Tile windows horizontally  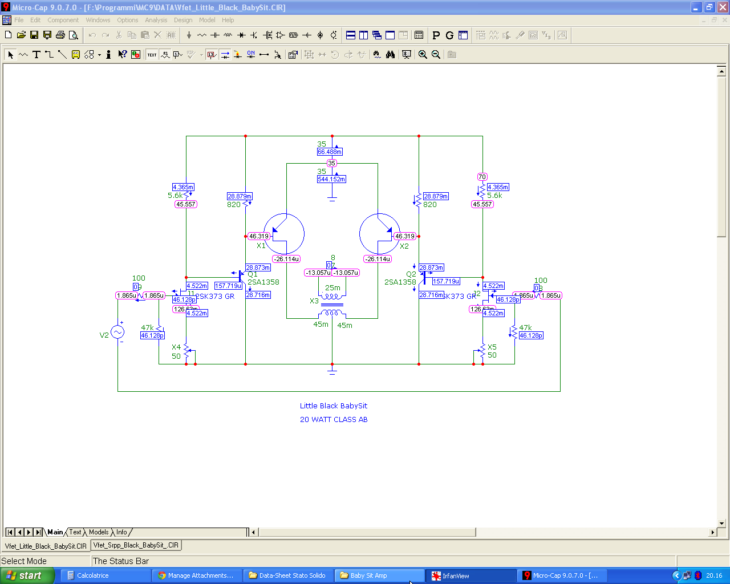click(351, 35)
